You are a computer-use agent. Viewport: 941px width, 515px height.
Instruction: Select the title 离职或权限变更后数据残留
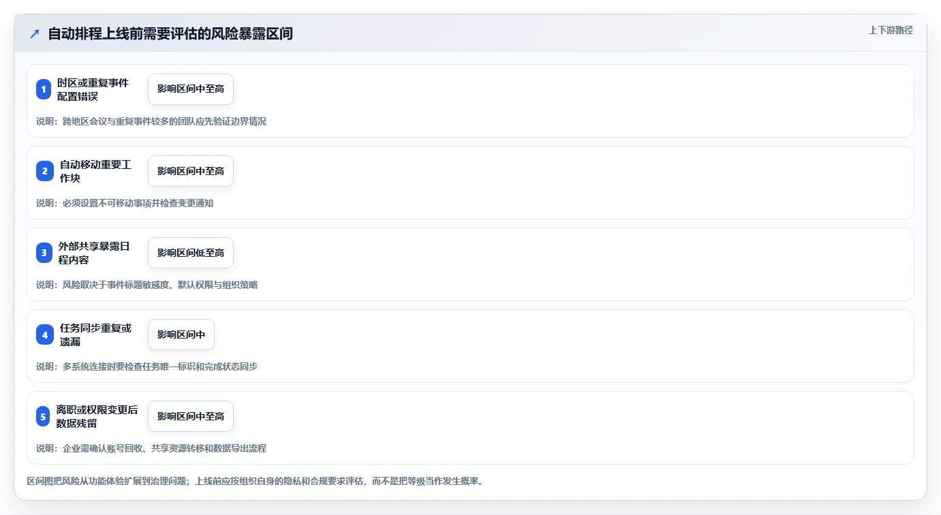(97, 416)
